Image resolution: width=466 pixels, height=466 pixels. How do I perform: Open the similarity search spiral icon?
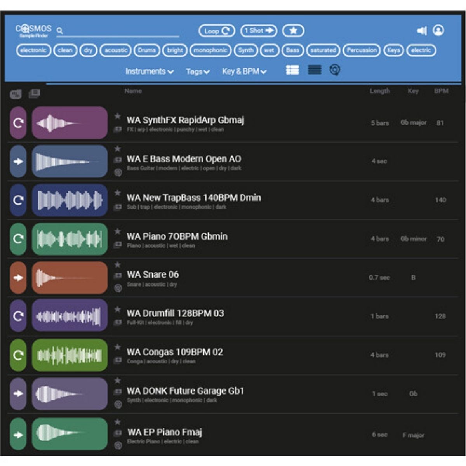[x=335, y=70]
